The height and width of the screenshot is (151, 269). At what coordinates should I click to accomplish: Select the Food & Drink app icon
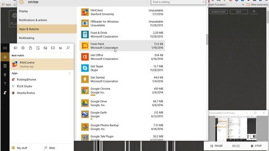click(x=85, y=34)
